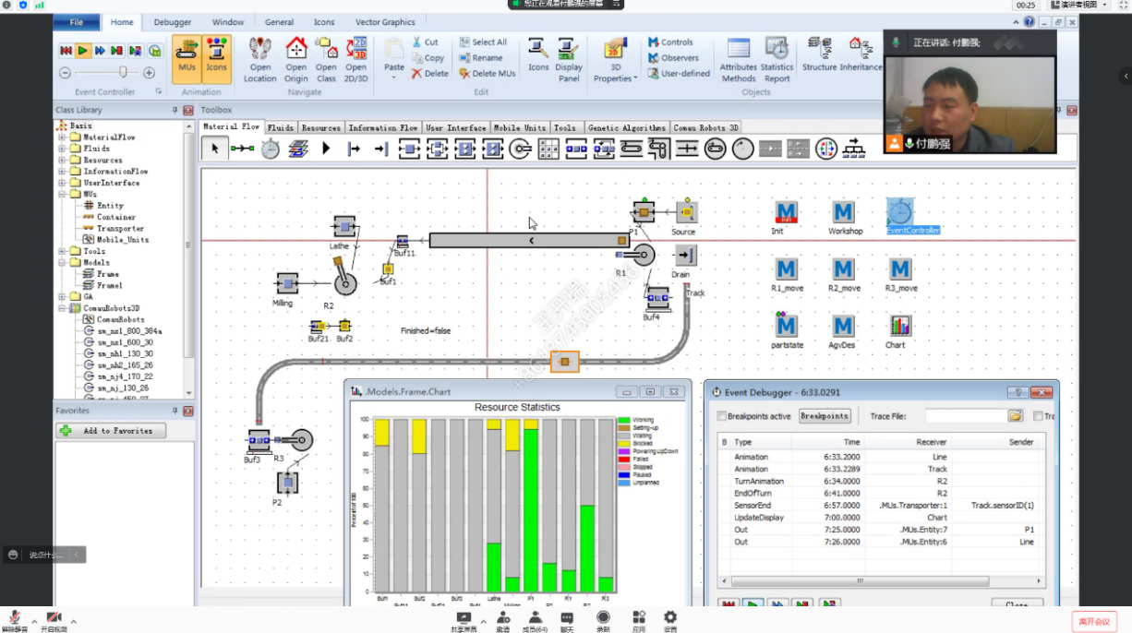This screenshot has width=1132, height=633.
Task: Select the Connector tool in the toolbox
Action: click(242, 149)
